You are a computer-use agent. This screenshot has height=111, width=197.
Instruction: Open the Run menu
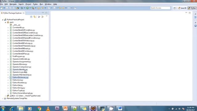pos(41,4)
